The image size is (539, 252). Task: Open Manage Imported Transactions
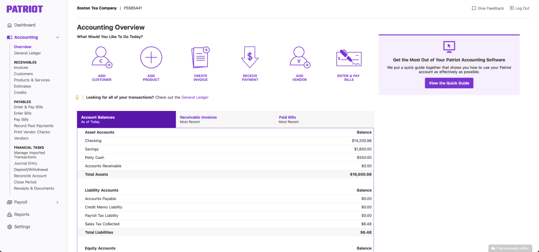(29, 155)
